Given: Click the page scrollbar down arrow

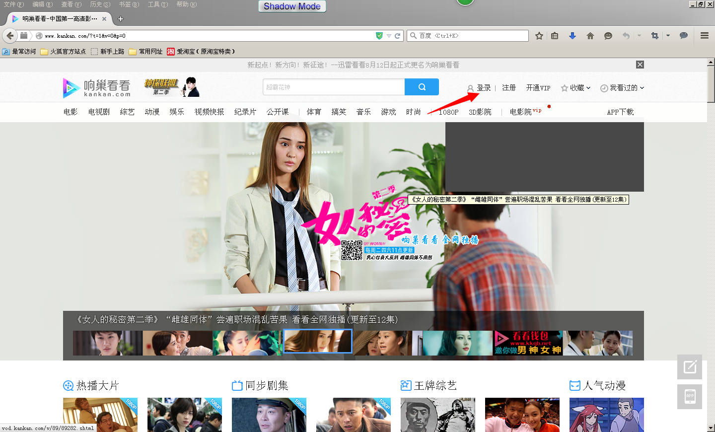Looking at the screenshot, I should 711,428.
